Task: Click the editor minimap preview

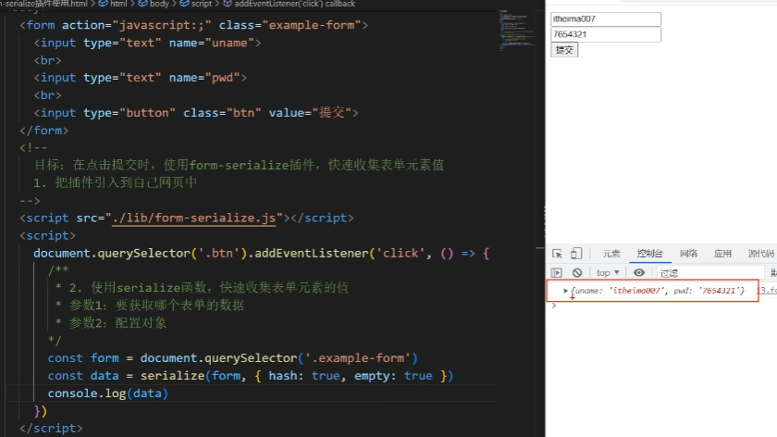Action: click(x=517, y=30)
